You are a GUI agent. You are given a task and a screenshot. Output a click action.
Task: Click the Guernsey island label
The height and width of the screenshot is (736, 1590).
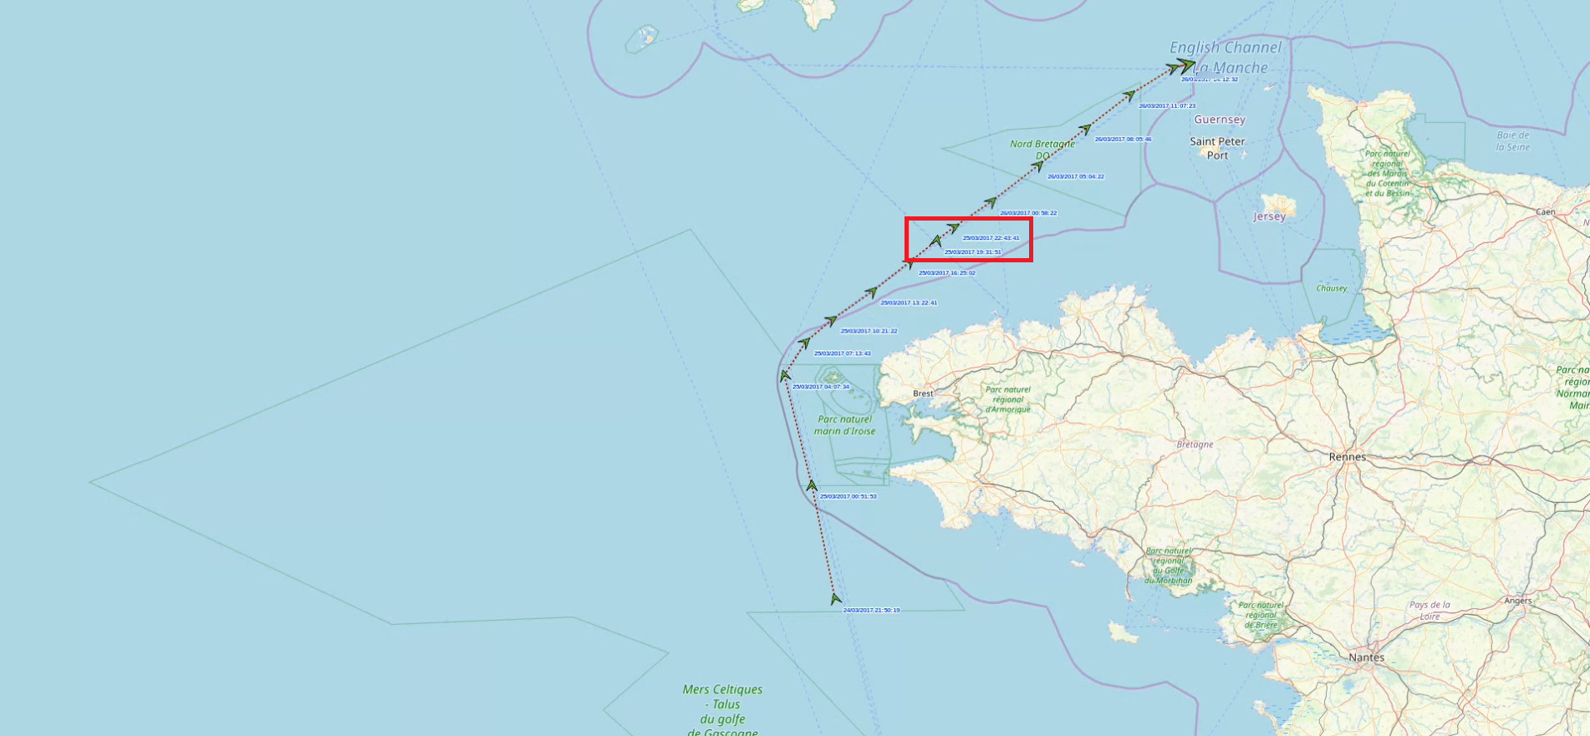[1220, 119]
